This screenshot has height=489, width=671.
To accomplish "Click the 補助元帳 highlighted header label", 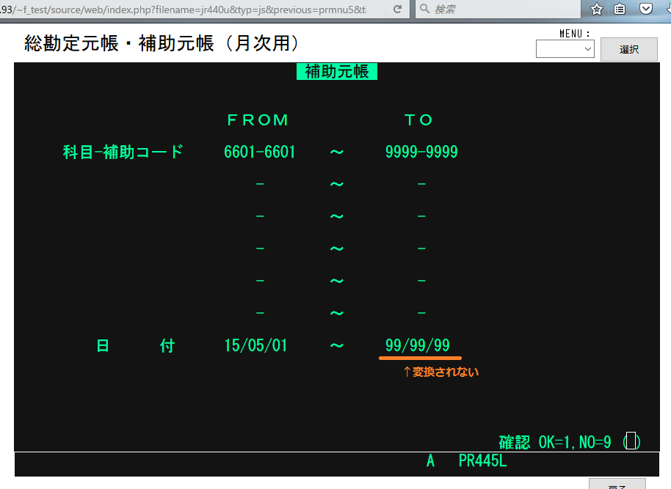I will coord(336,72).
